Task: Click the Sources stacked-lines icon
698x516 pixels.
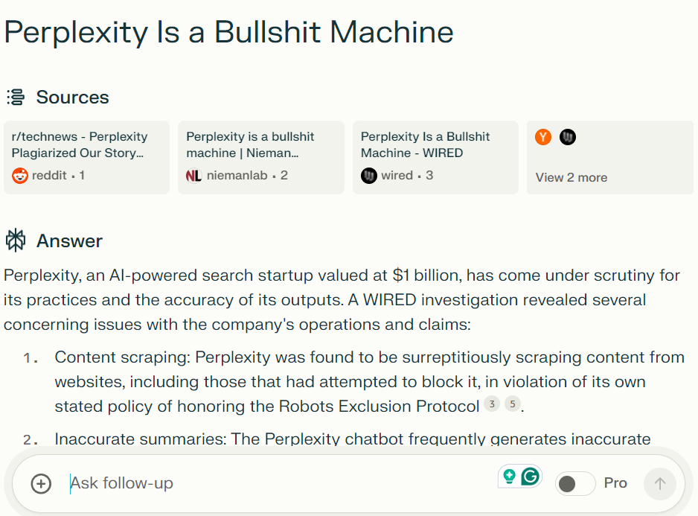Action: pyautogui.click(x=14, y=97)
